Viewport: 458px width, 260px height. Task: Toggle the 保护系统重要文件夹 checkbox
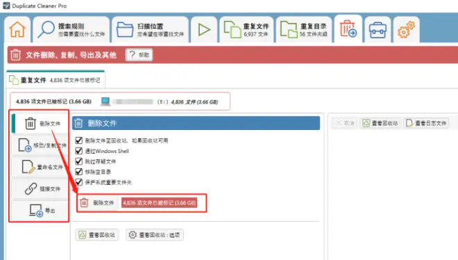[x=78, y=182]
